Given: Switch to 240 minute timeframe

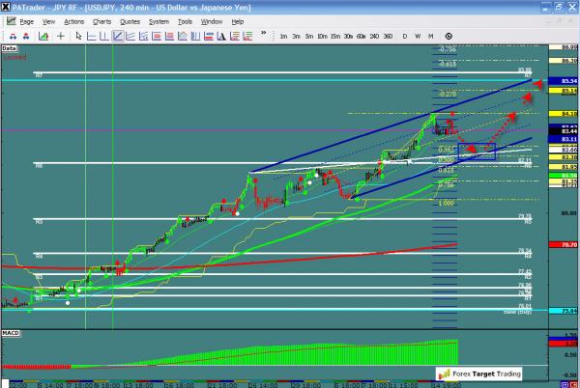Looking at the screenshot, I should click(374, 37).
